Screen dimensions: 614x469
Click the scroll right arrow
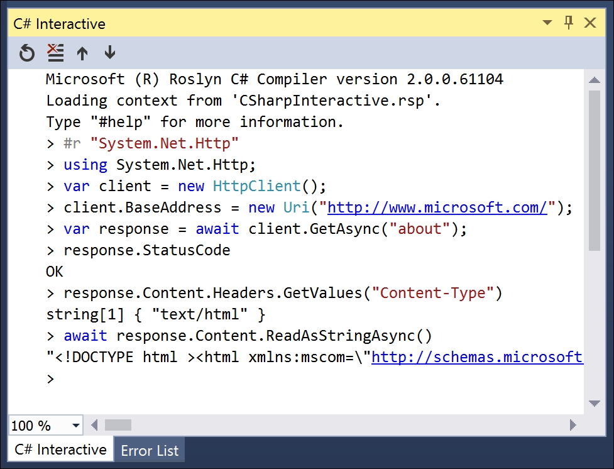click(573, 425)
